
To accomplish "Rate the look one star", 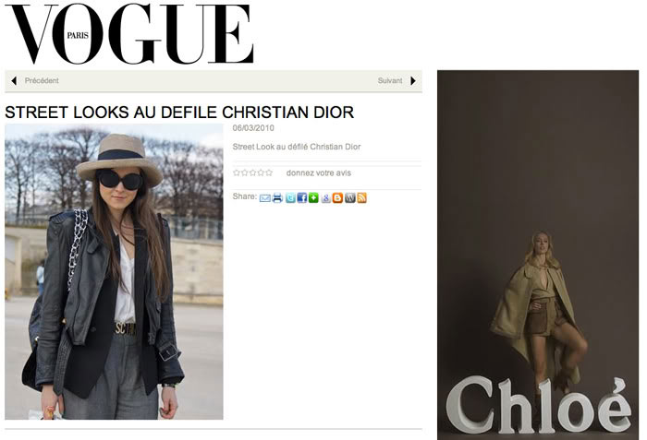I will (x=237, y=172).
